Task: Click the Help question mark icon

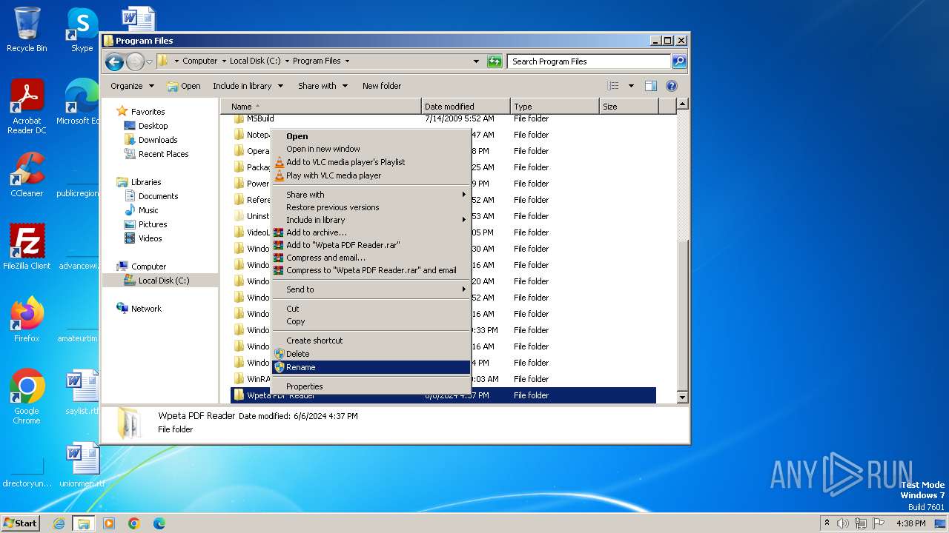Action: [672, 86]
